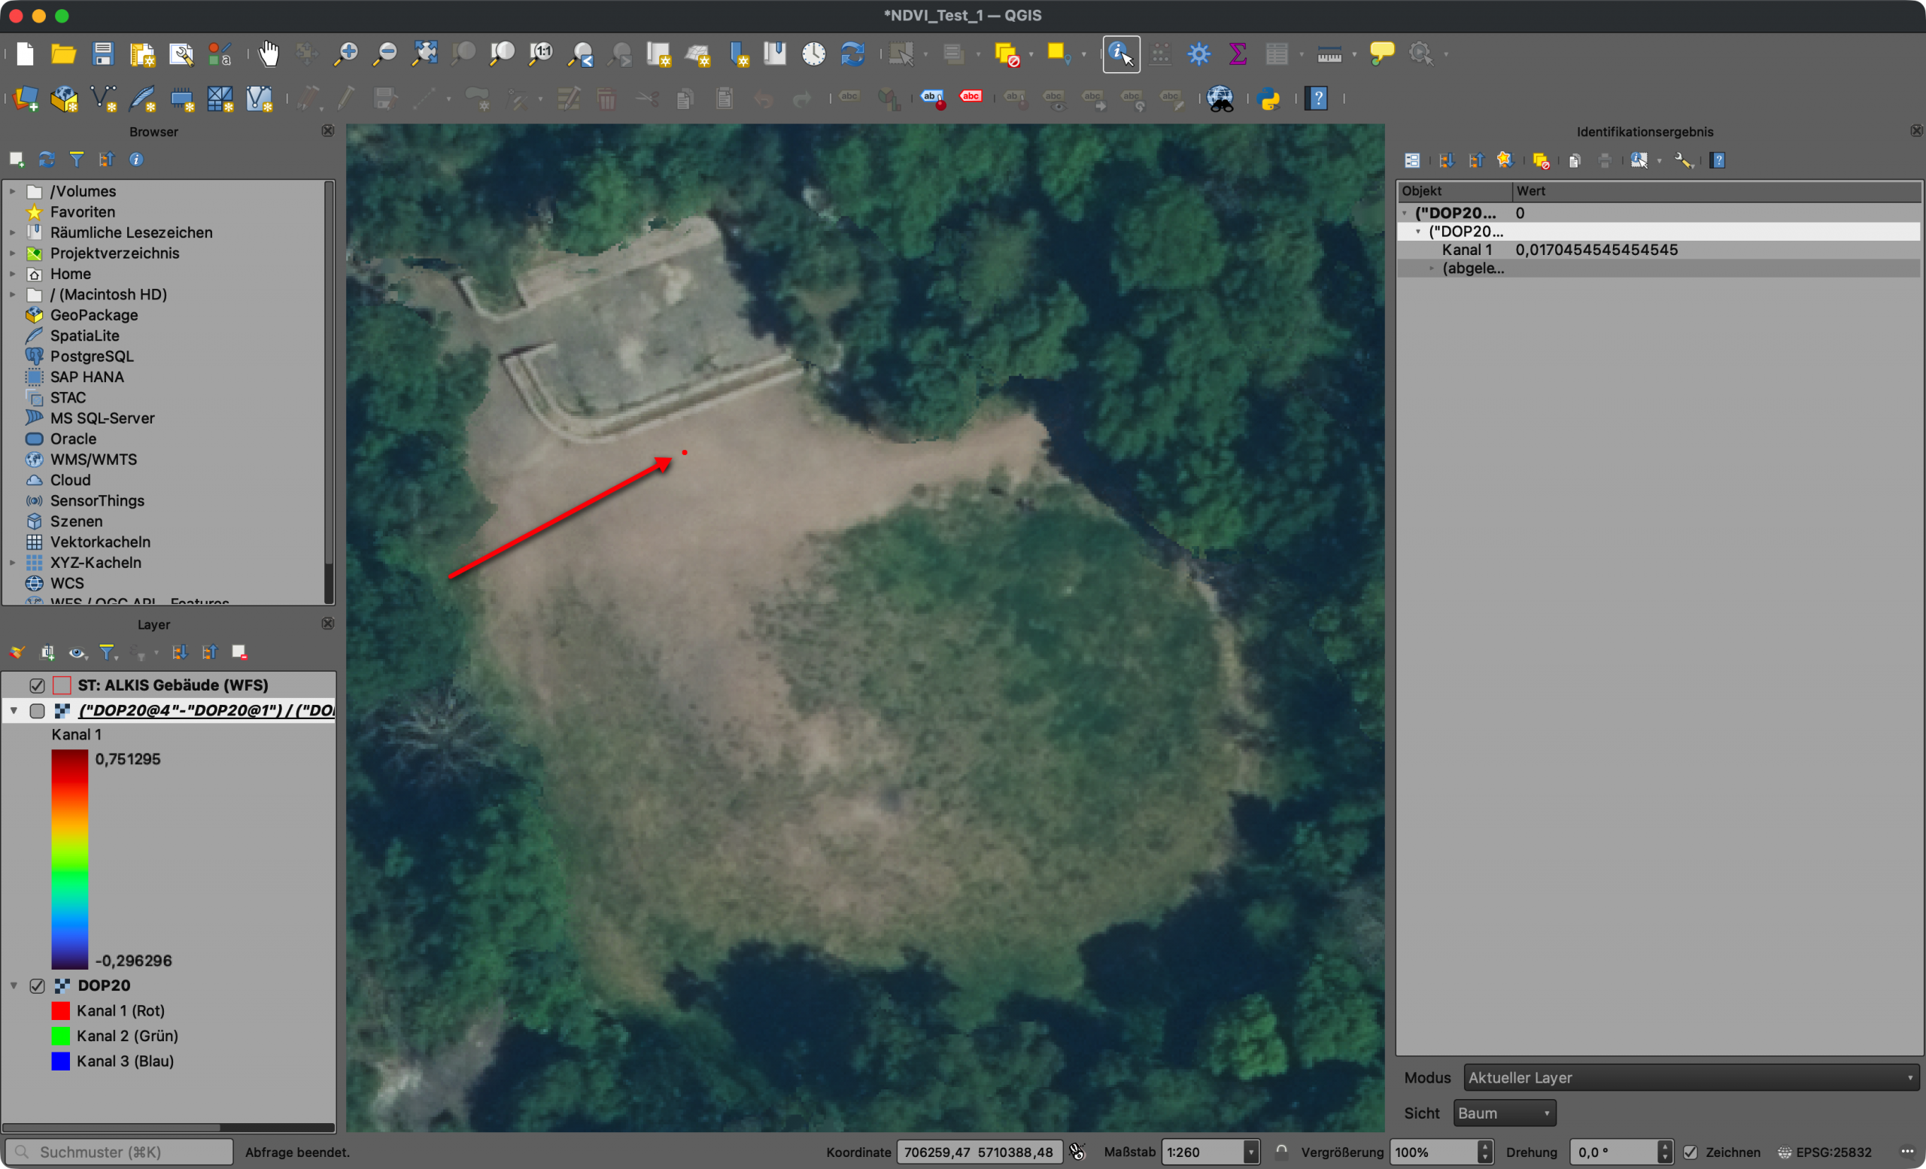
Task: Click the red Kanal 1 (Rot) swatch
Action: tap(60, 1010)
